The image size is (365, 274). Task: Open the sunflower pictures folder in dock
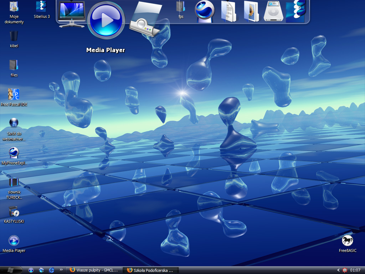point(251,11)
